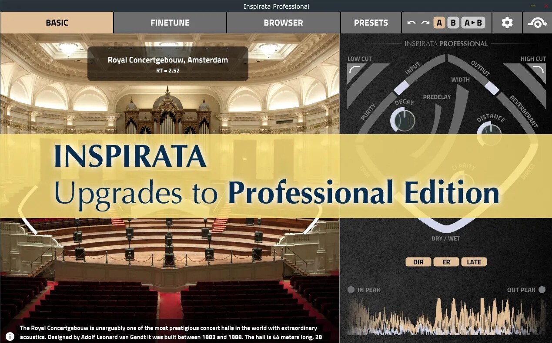Toggle the ER early reflections button
This screenshot has width=552, height=343.
click(446, 262)
